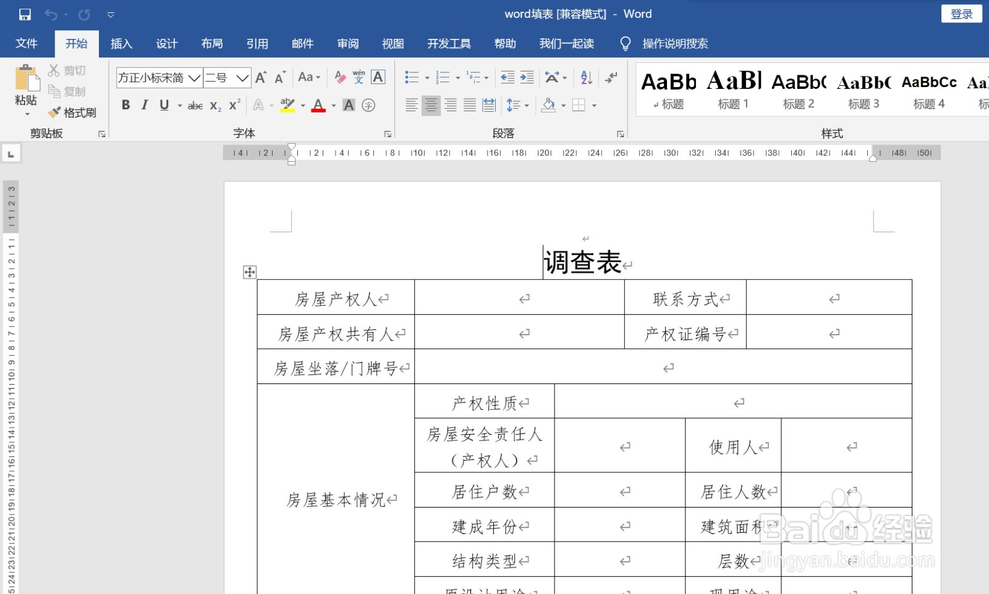The height and width of the screenshot is (594, 989).
Task: Toggle Show/Hide paragraph marks
Action: click(x=611, y=77)
